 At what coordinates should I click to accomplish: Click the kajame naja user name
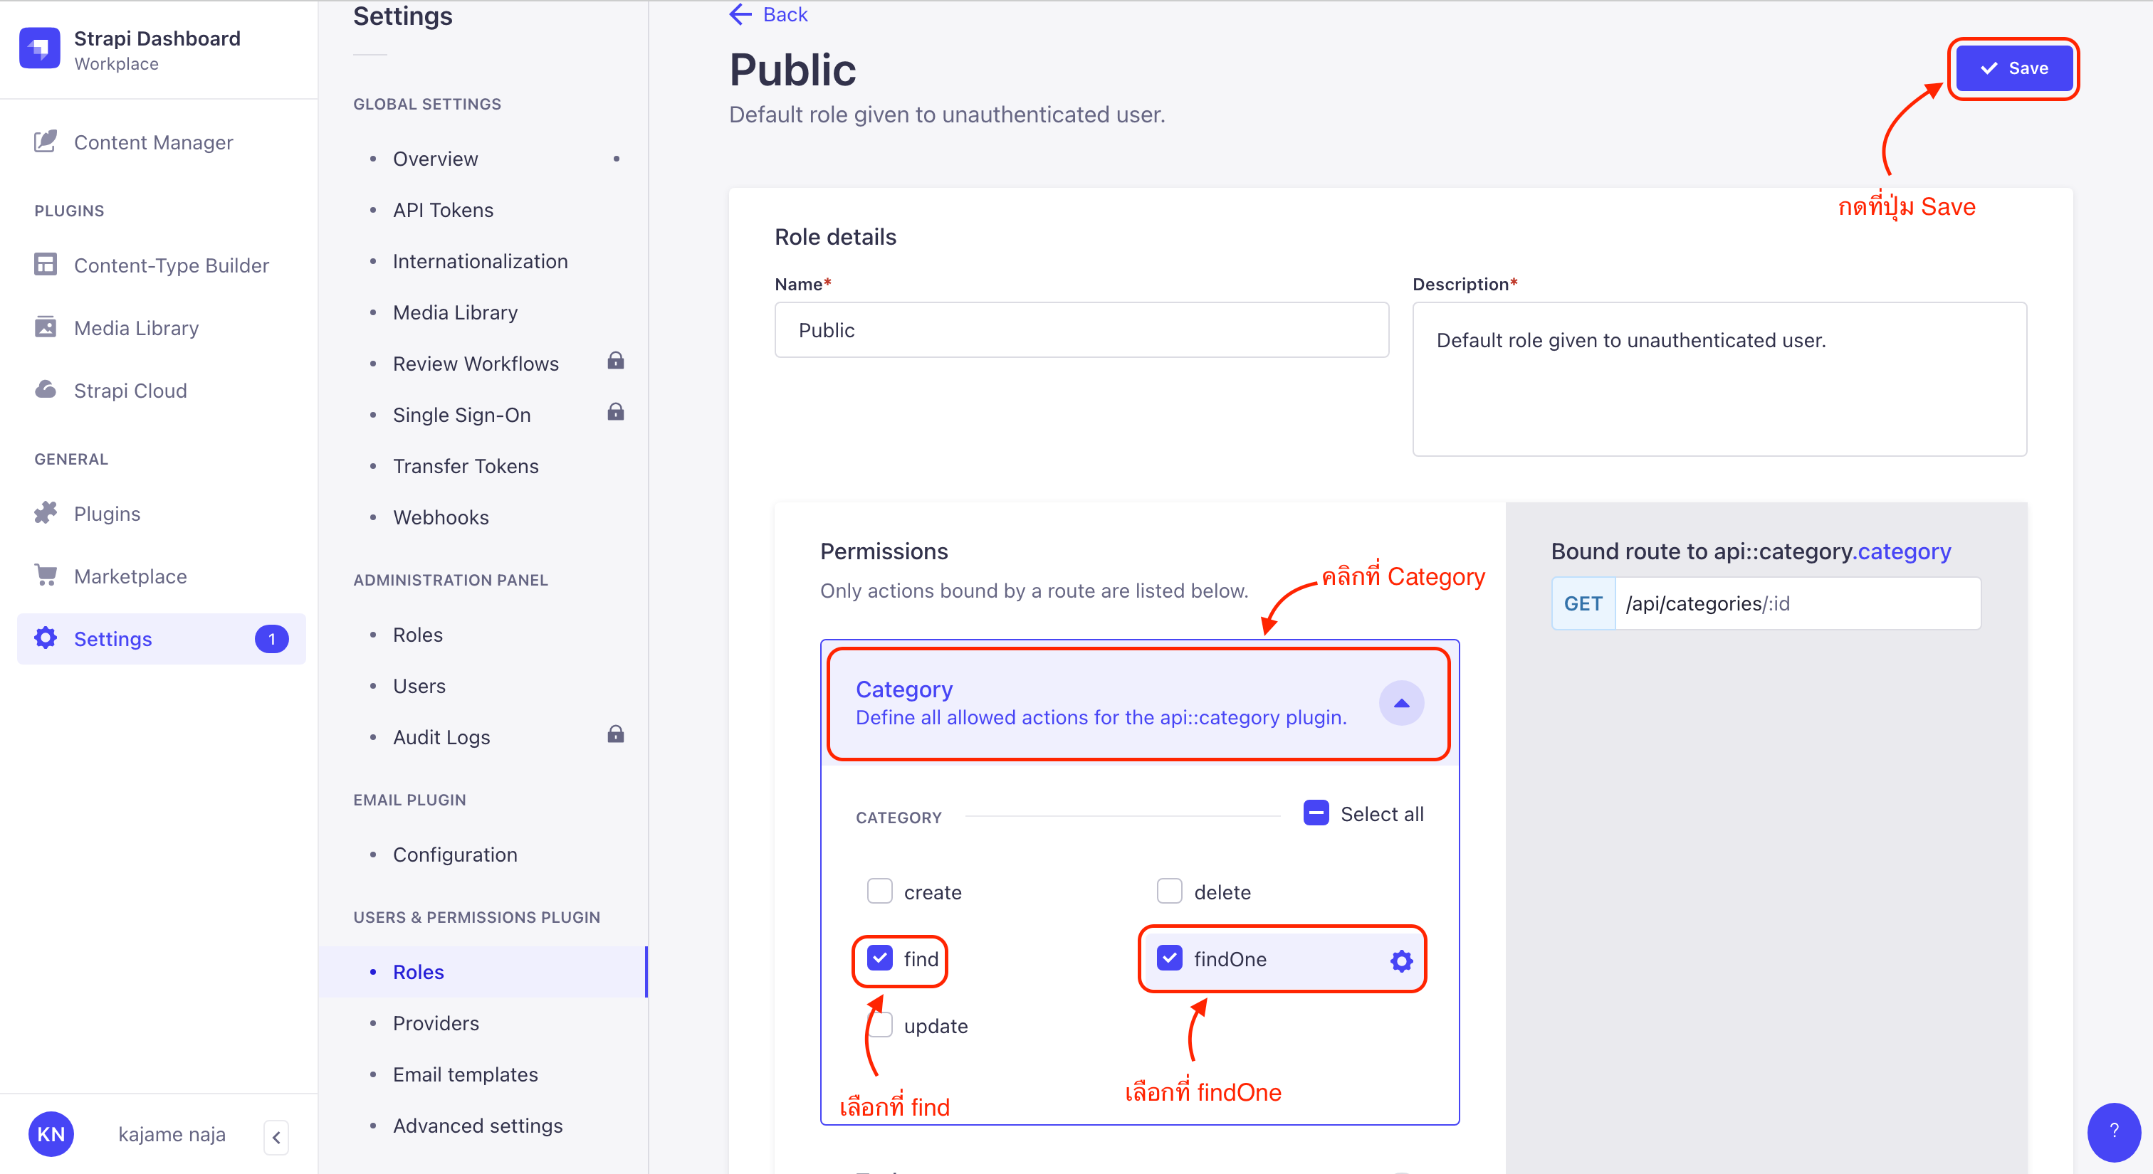coord(172,1134)
